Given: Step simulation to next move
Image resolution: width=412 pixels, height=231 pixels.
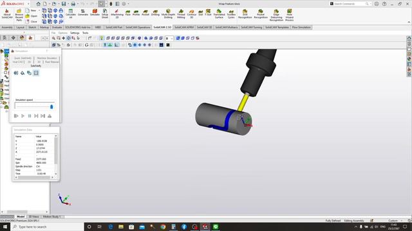Looking at the screenshot, I should [36, 116].
